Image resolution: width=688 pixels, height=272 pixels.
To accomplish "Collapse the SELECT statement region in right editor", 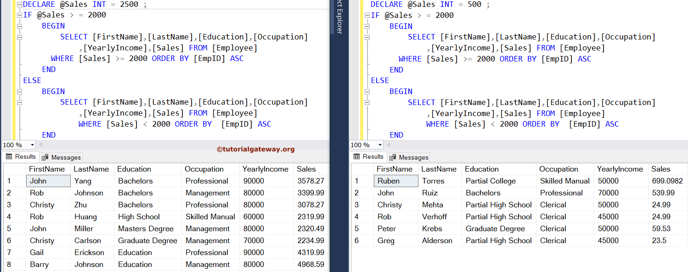I will coord(366,37).
